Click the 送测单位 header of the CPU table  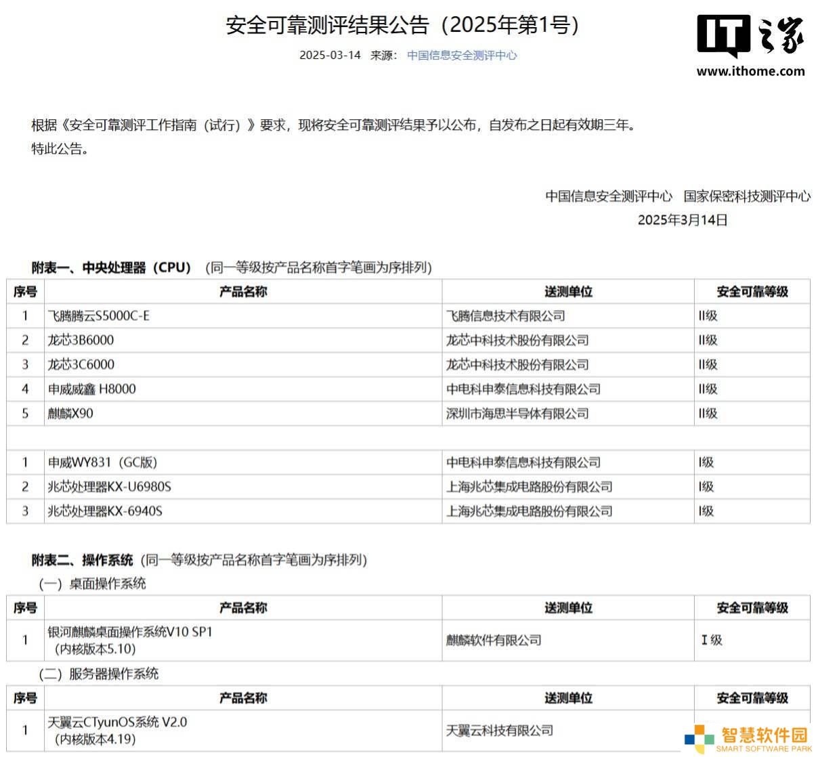(568, 292)
